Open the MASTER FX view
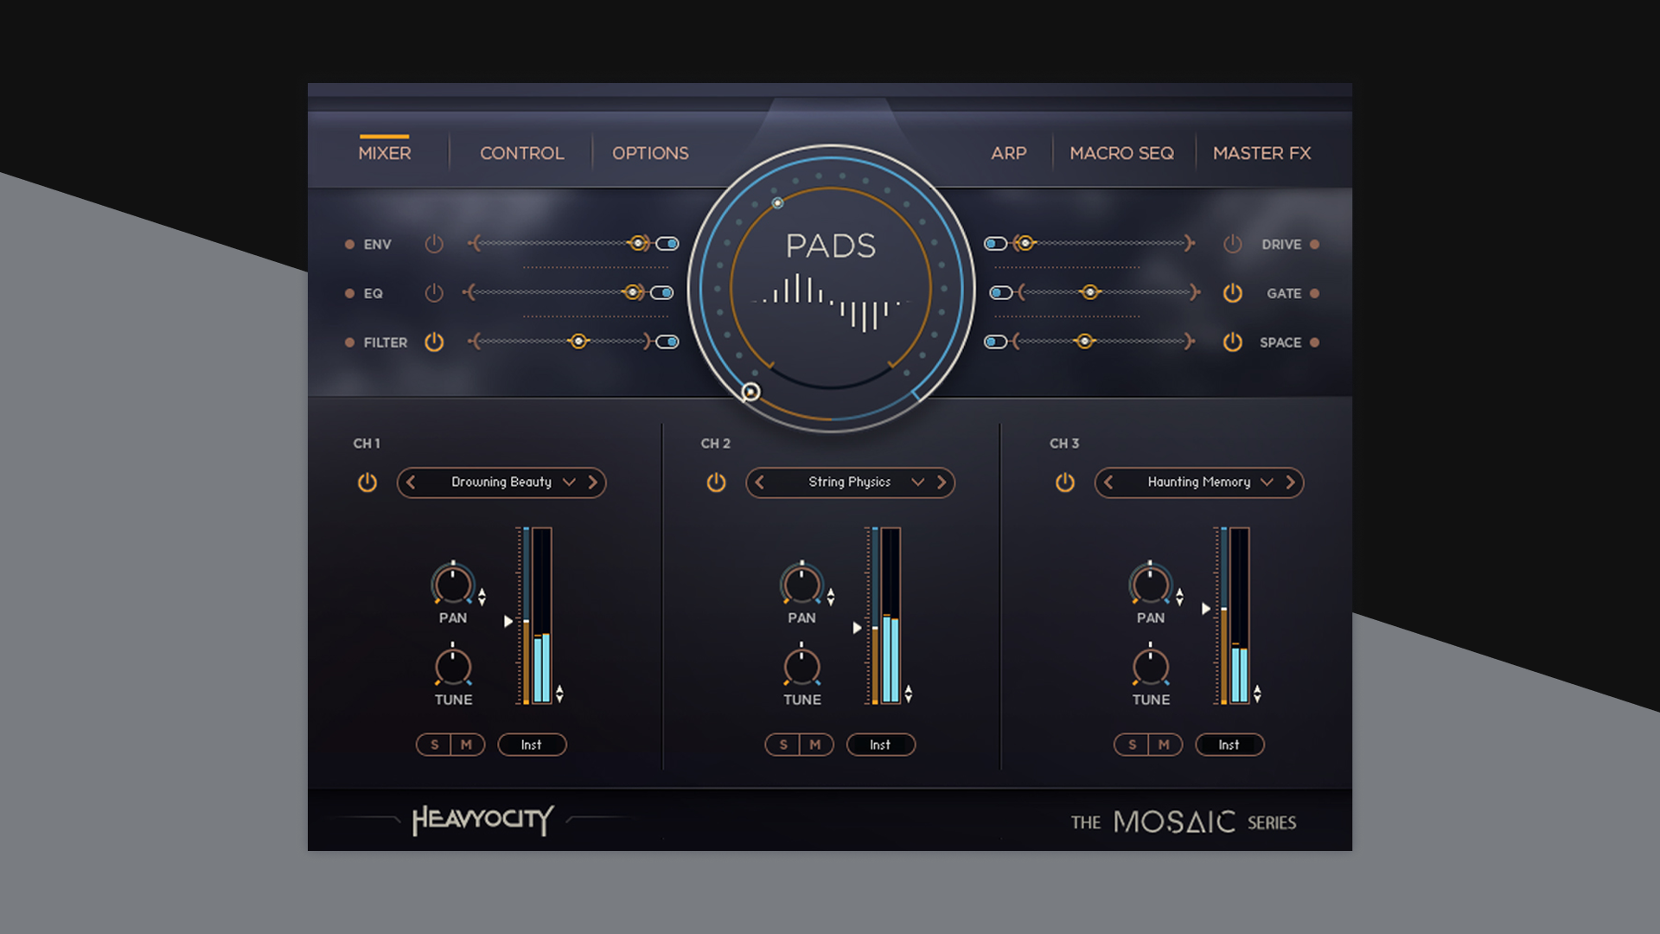The image size is (1660, 934). [1262, 152]
